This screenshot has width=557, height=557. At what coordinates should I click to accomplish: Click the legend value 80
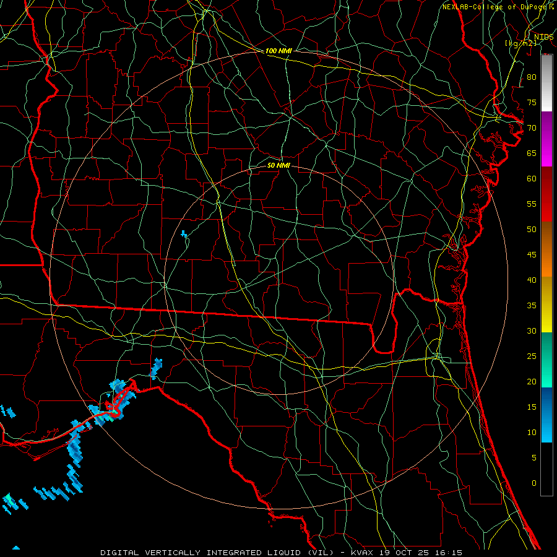coord(532,77)
